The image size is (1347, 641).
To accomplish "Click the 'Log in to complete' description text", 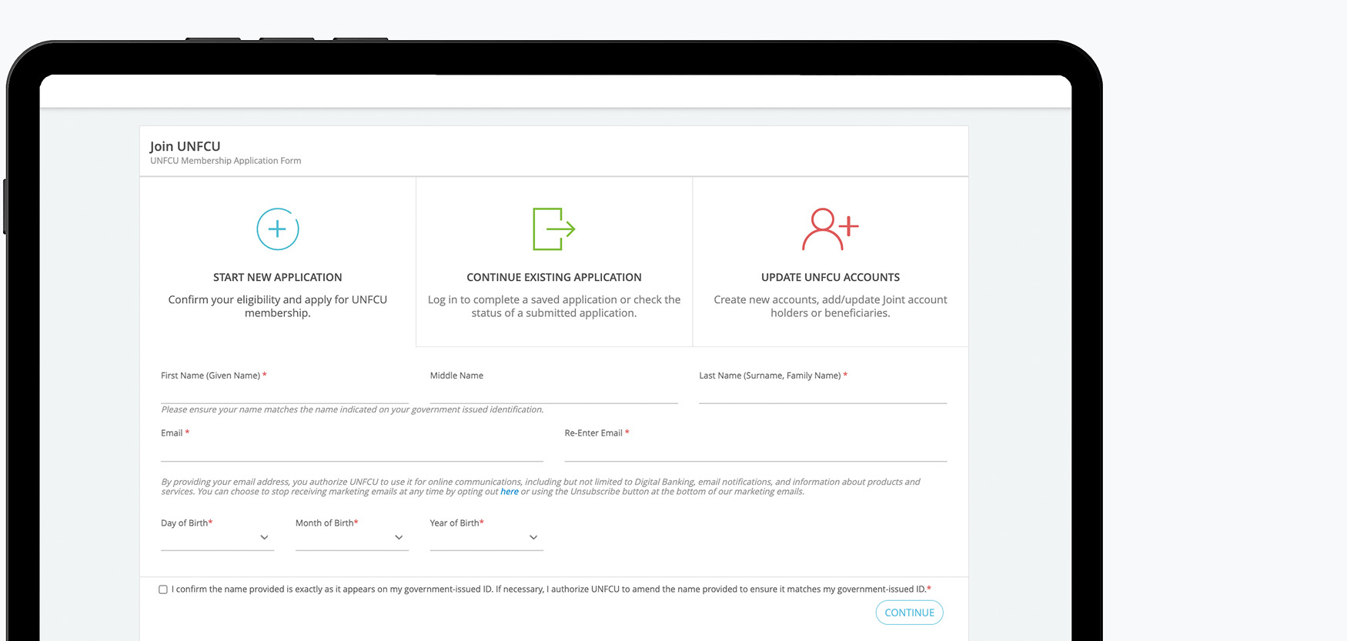I will [553, 306].
